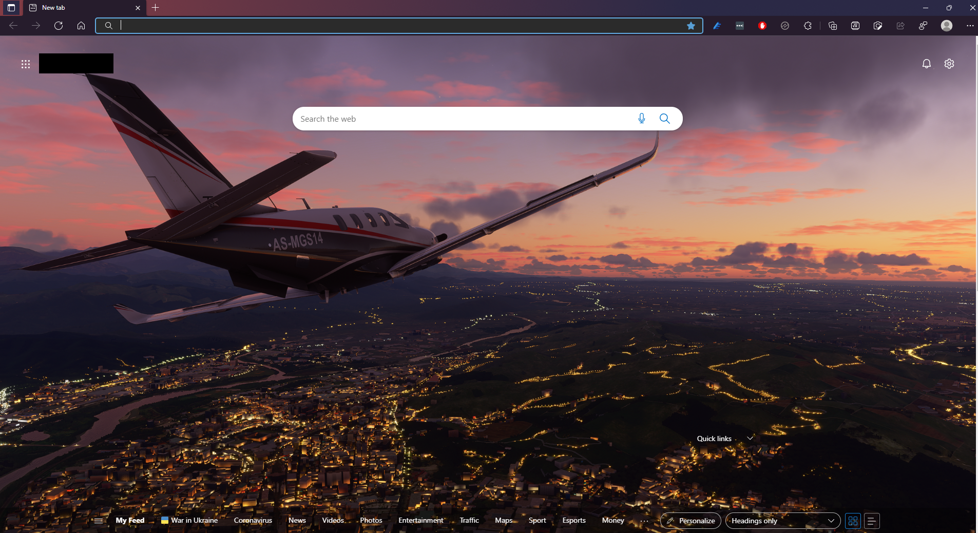Open the Traffic feed tab
Image resolution: width=978 pixels, height=533 pixels.
(469, 520)
